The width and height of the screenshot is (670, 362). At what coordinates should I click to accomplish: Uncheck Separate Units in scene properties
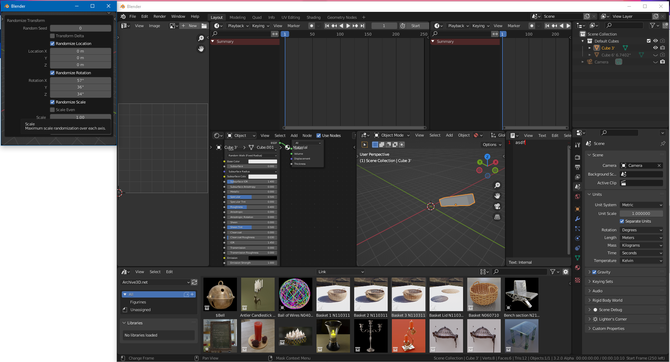(622, 221)
